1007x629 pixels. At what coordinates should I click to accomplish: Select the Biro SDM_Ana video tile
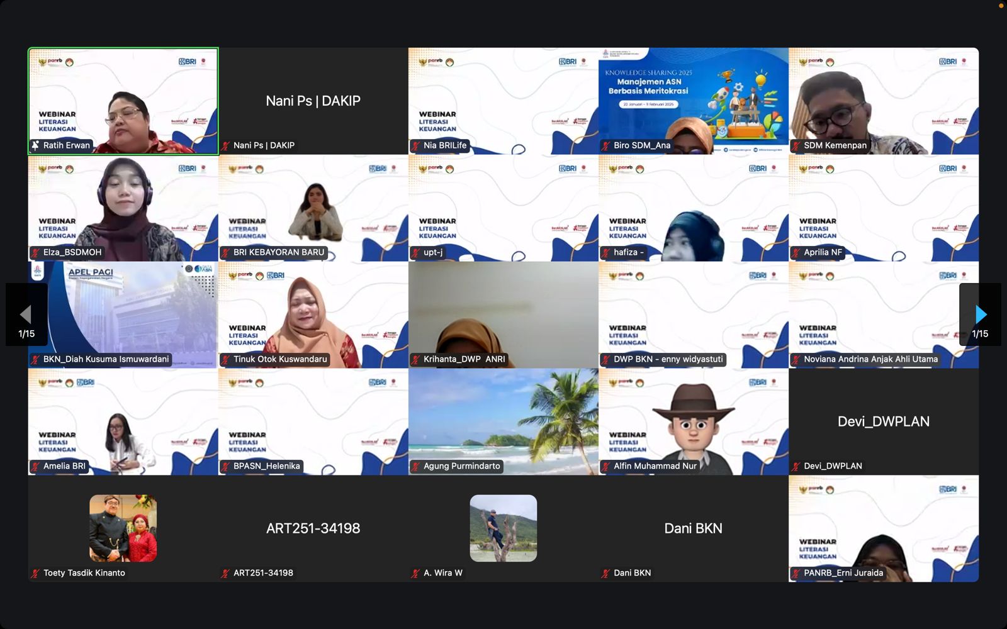point(692,101)
